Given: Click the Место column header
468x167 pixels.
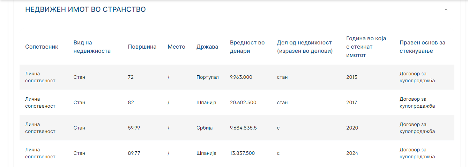Looking at the screenshot, I should click(176, 47).
